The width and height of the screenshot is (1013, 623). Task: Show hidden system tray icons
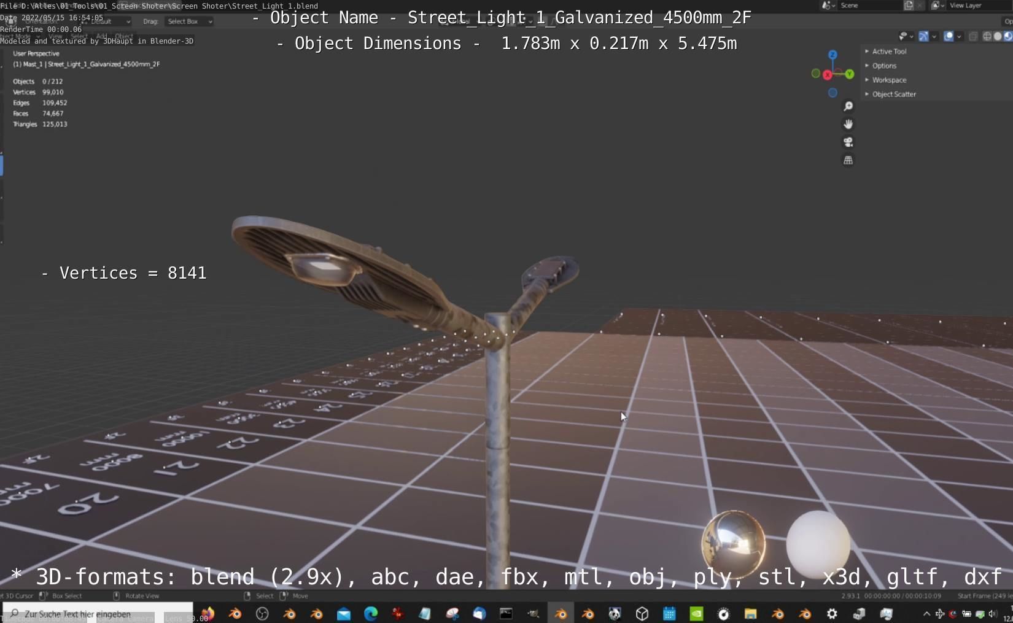coord(926,613)
